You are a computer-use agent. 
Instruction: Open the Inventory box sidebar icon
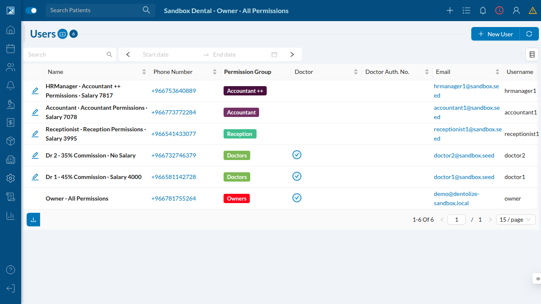click(x=11, y=141)
